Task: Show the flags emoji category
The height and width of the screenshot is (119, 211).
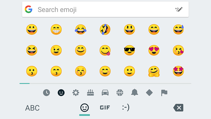Action: (164, 93)
